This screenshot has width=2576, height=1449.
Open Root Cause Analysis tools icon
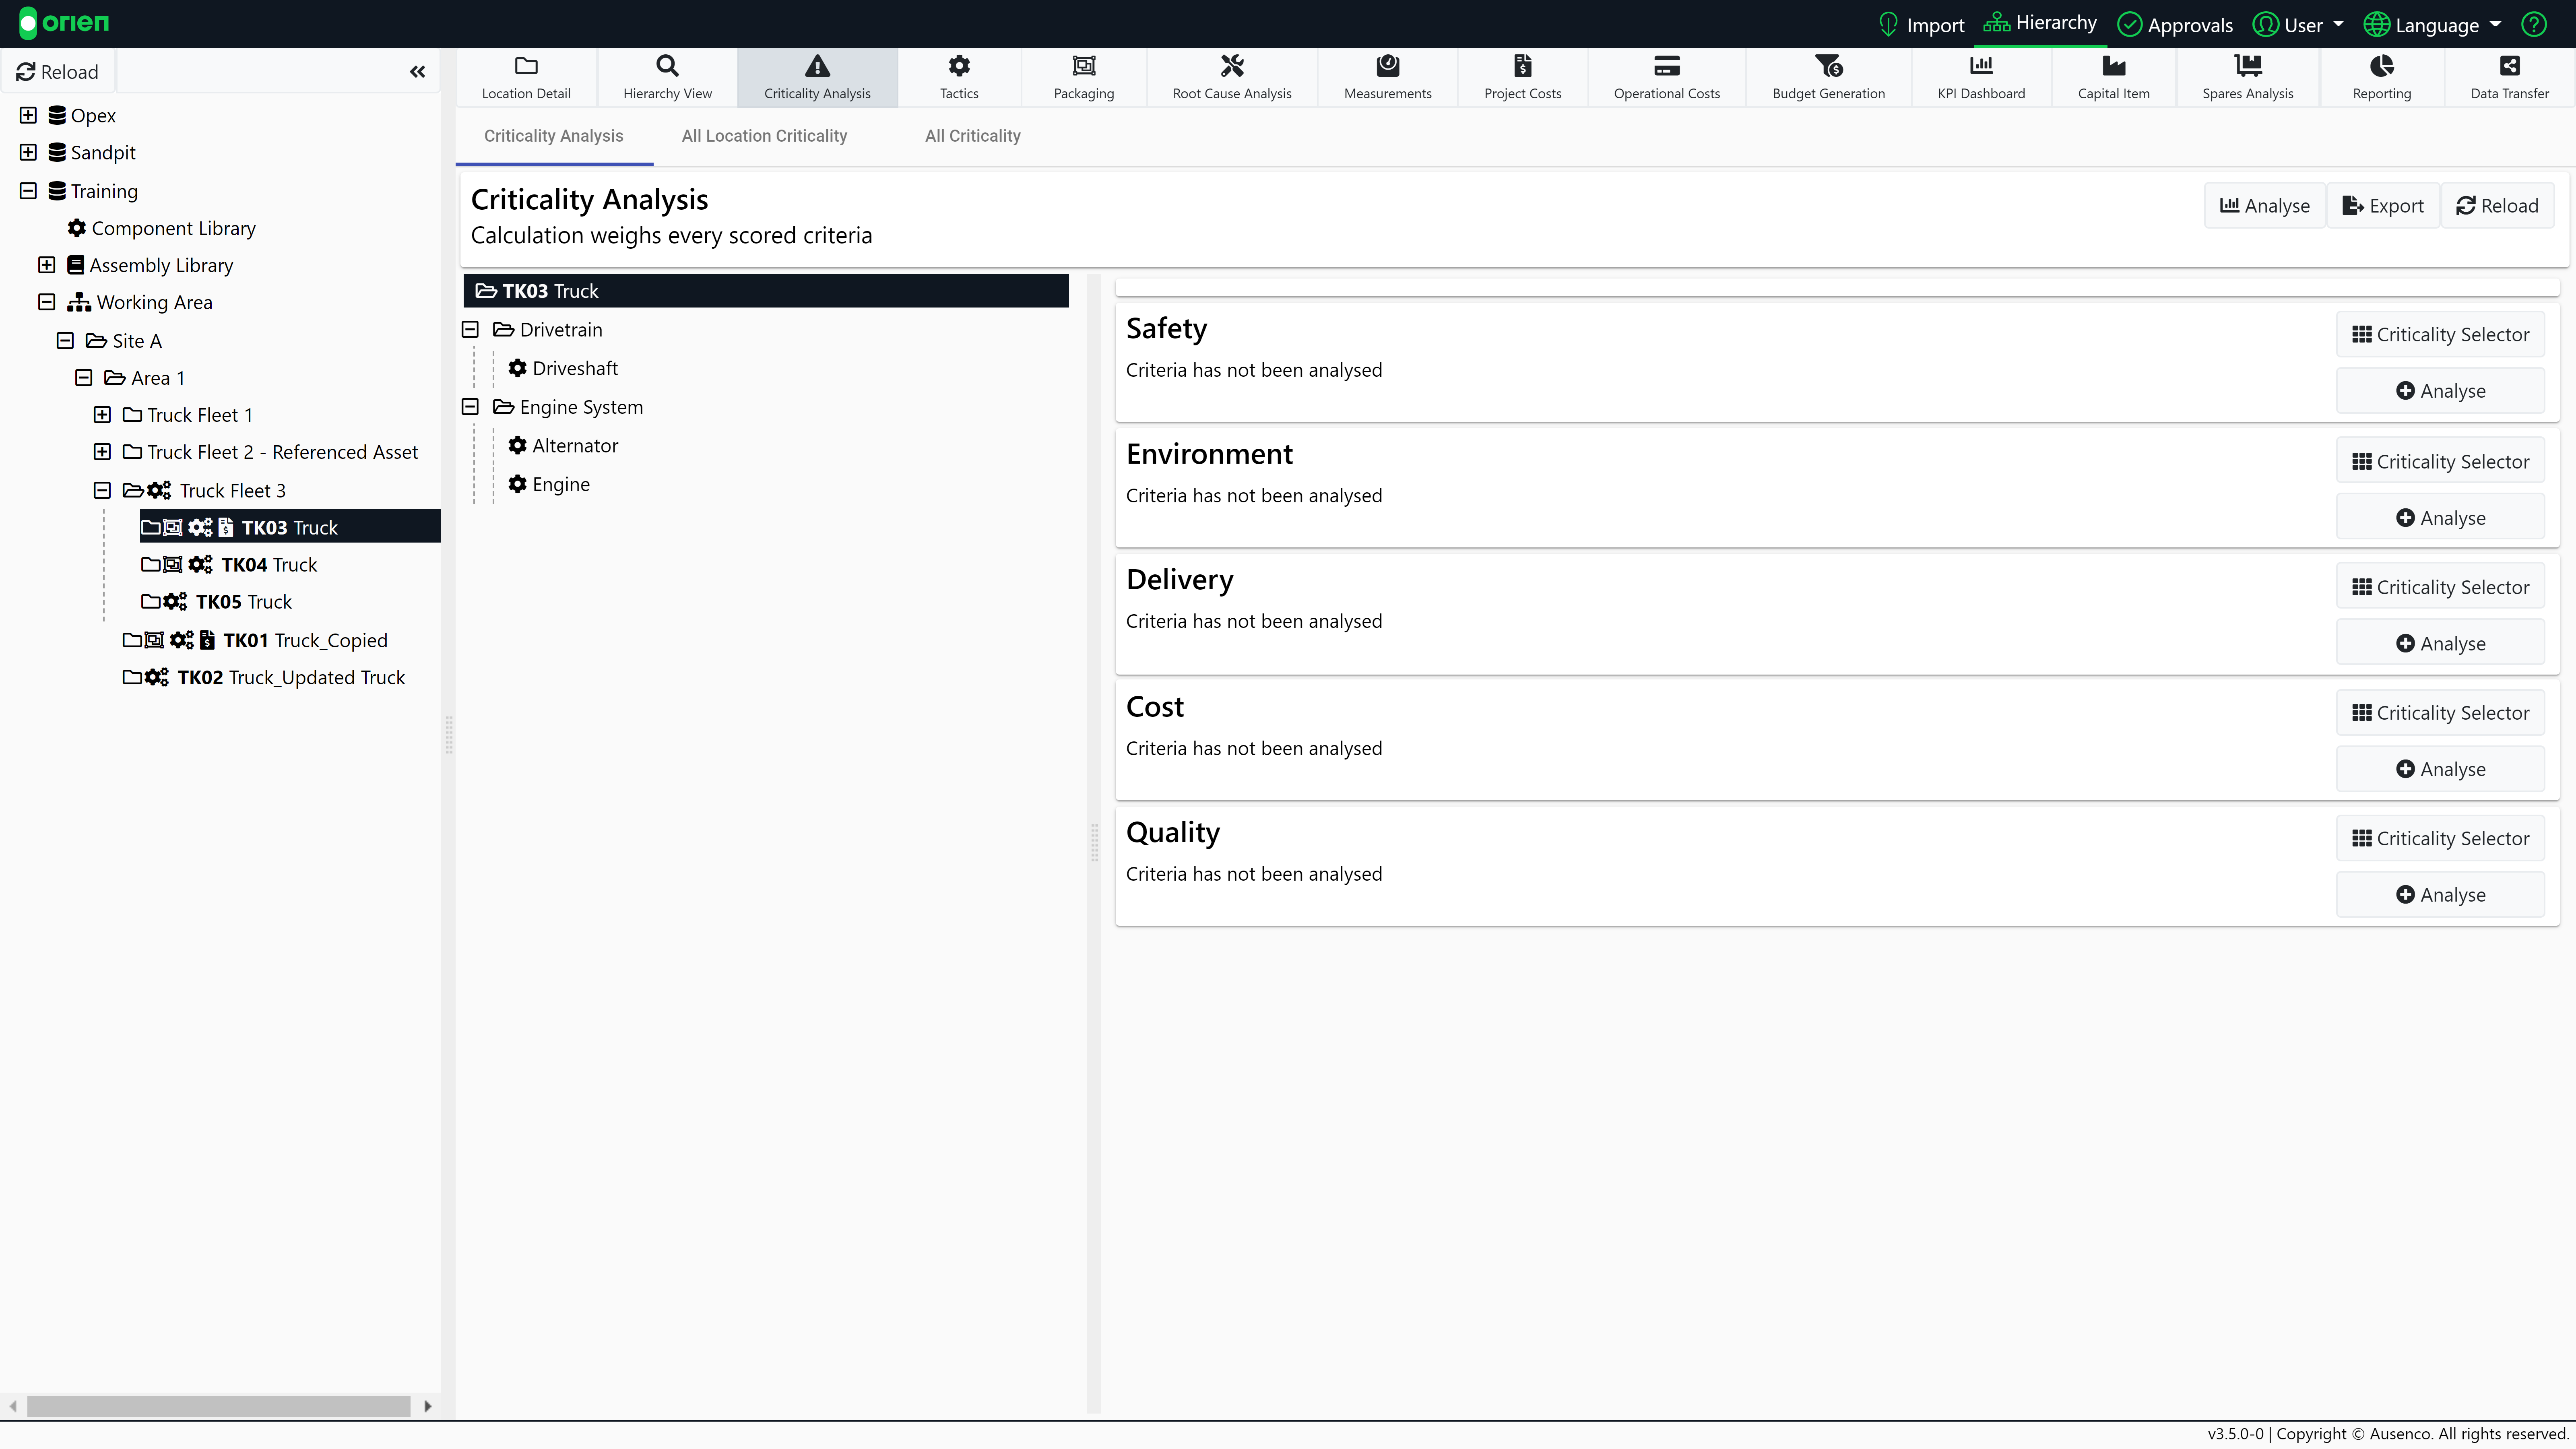tap(1232, 66)
